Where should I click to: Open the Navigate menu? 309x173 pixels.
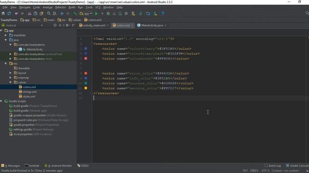25,7
